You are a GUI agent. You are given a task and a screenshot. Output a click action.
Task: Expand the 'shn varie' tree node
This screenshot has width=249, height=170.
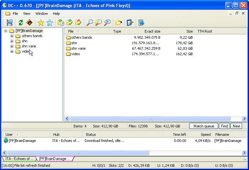[x=12, y=46]
